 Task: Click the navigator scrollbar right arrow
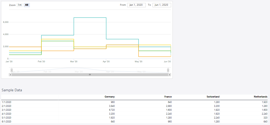click(170, 75)
